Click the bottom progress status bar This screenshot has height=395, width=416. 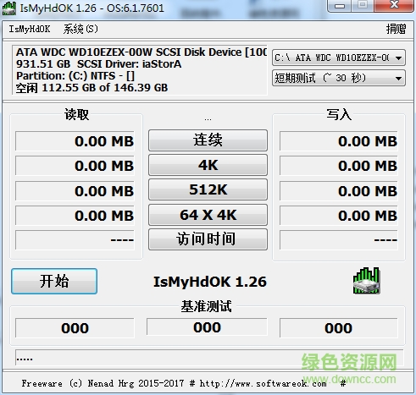(x=209, y=358)
